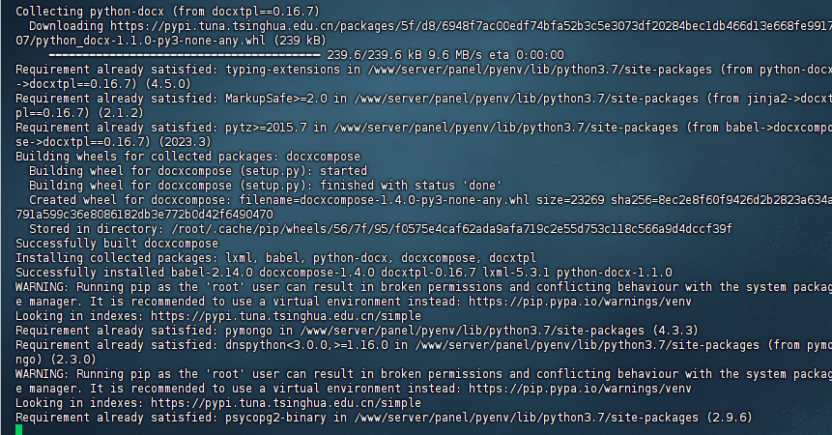Click the typing-extensions package name
This screenshot has width=832, height=435.
click(282, 70)
